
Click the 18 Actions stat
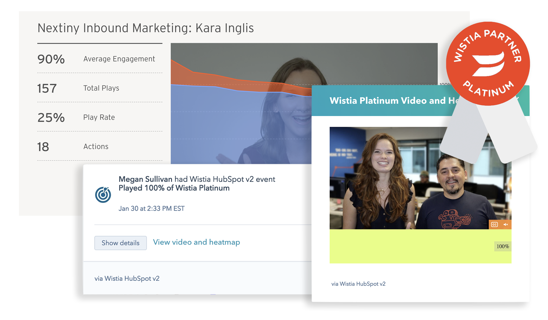coord(73,147)
